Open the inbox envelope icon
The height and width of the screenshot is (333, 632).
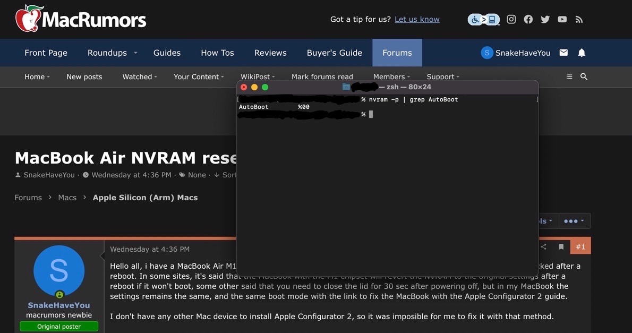coord(563,53)
